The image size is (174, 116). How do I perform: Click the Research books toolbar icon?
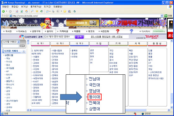pos(70,11)
